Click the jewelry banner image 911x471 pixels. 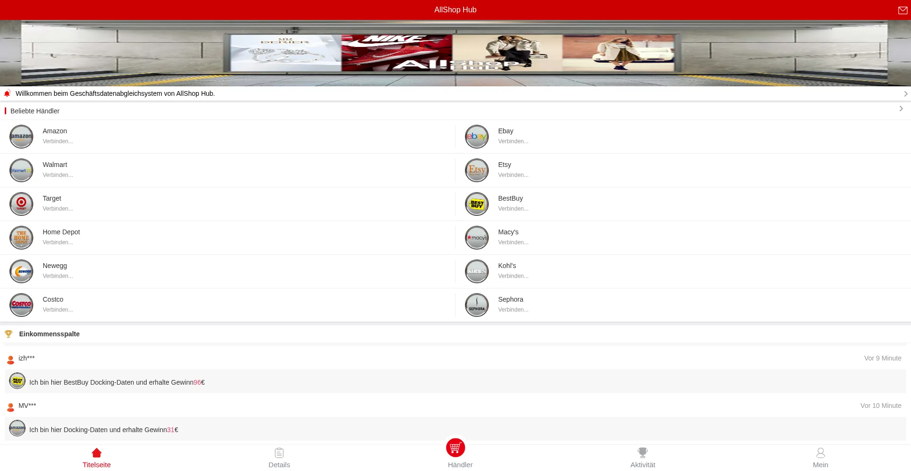[x=286, y=53]
